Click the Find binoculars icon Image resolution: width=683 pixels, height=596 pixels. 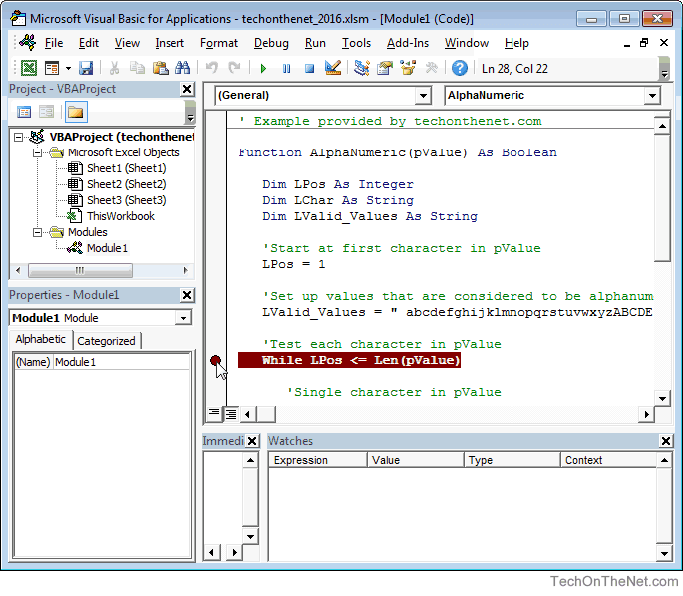pyautogui.click(x=182, y=68)
